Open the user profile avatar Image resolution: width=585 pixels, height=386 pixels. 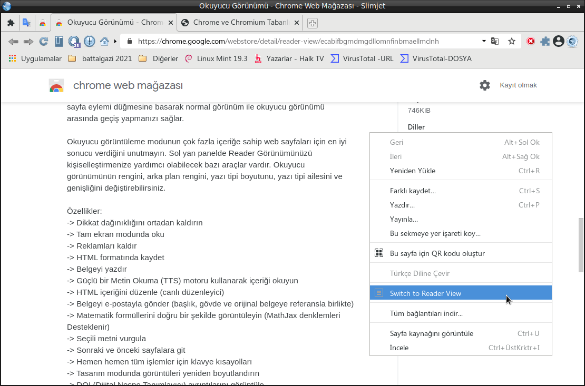[x=559, y=42]
